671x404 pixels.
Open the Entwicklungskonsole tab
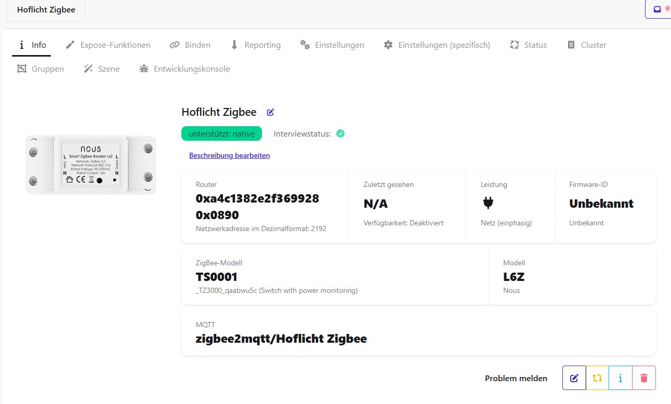[x=185, y=69]
